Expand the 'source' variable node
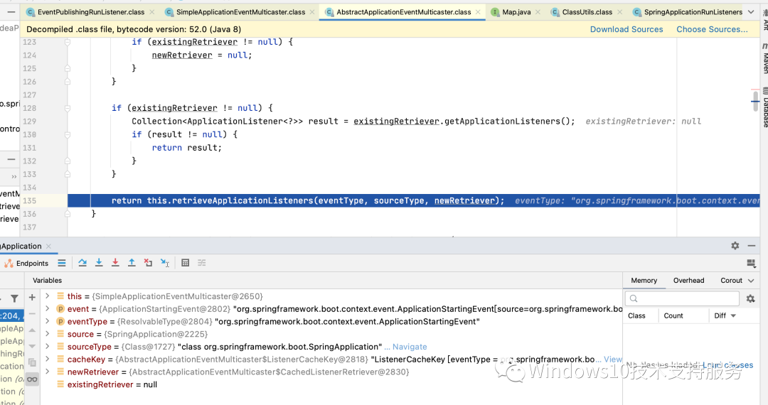Image resolution: width=768 pixels, height=405 pixels. pyautogui.click(x=48, y=334)
